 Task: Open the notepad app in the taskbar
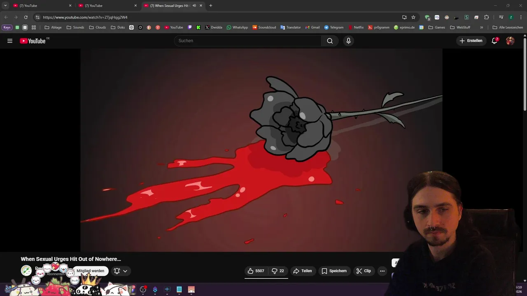[x=179, y=289]
